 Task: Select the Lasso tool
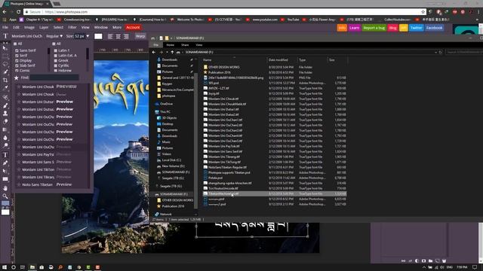[x=5, y=64]
